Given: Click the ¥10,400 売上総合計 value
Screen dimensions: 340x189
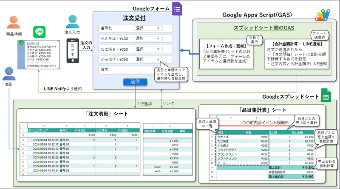Looking at the screenshot, I should 308,176.
